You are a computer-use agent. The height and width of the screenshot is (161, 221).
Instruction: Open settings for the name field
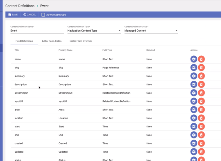point(194,59)
